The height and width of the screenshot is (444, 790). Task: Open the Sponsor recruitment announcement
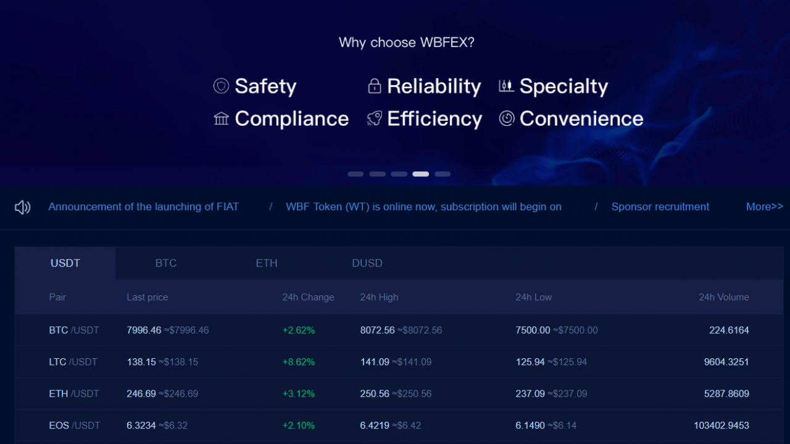click(660, 207)
